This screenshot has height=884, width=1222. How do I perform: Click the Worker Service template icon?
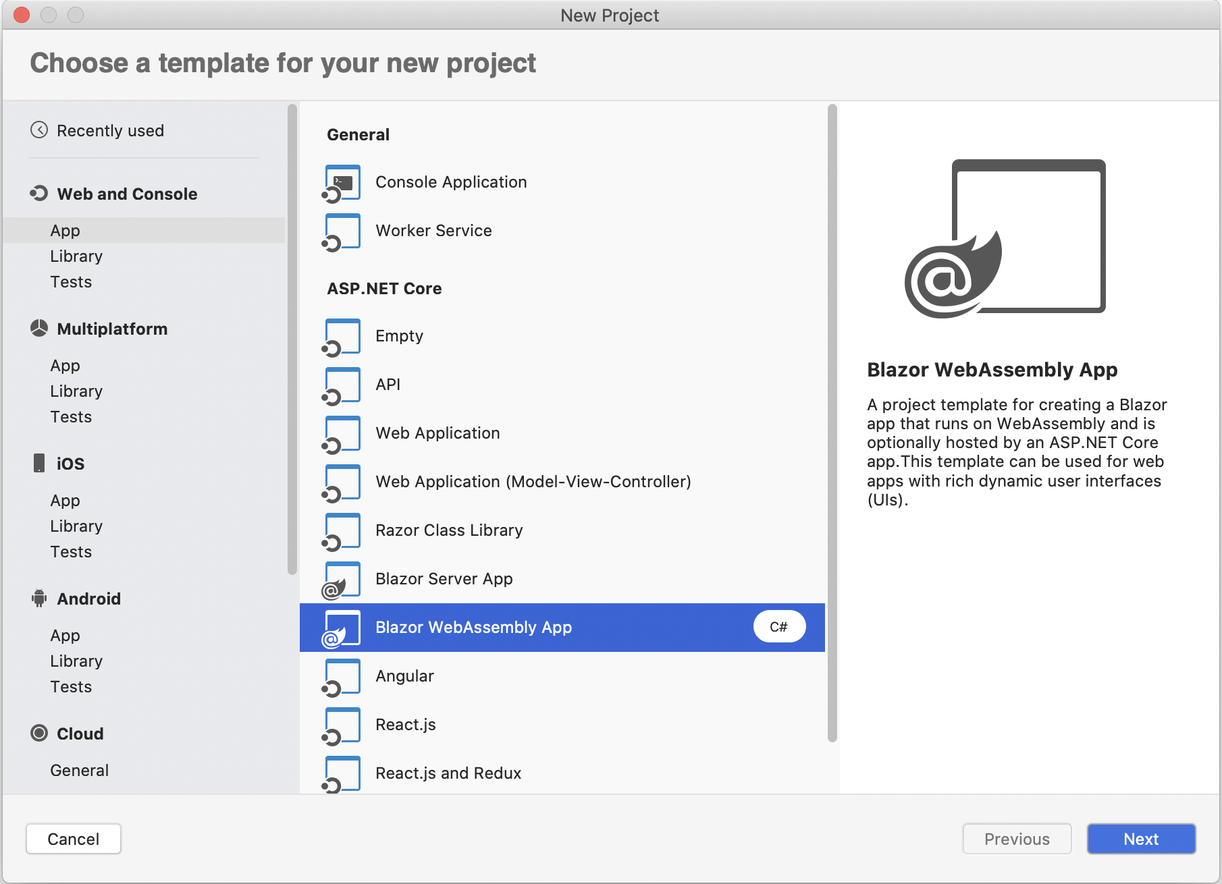pos(342,232)
